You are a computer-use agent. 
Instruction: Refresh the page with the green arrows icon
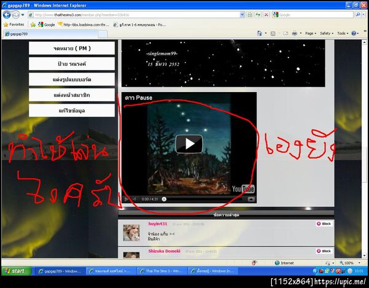click(258, 15)
